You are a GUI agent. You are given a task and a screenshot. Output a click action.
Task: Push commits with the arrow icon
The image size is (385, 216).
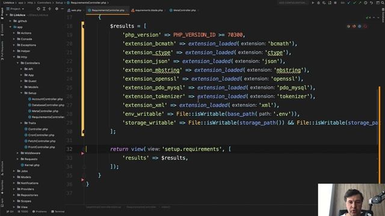click(360, 2)
